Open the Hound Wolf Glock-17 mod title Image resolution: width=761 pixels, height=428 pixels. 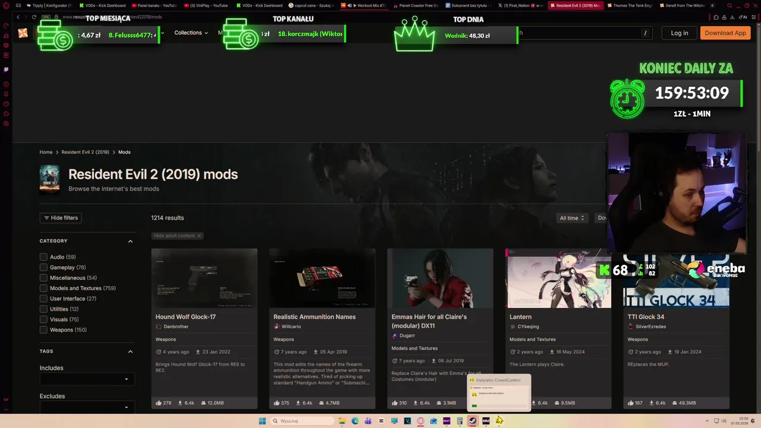pos(185,317)
